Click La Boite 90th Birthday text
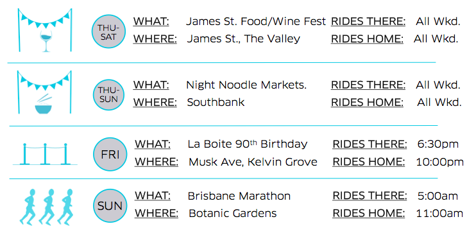 pos(248,144)
